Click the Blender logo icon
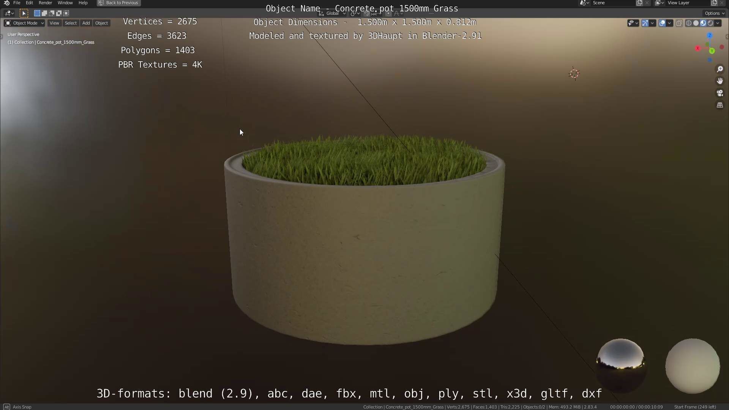729x410 pixels. [6, 3]
